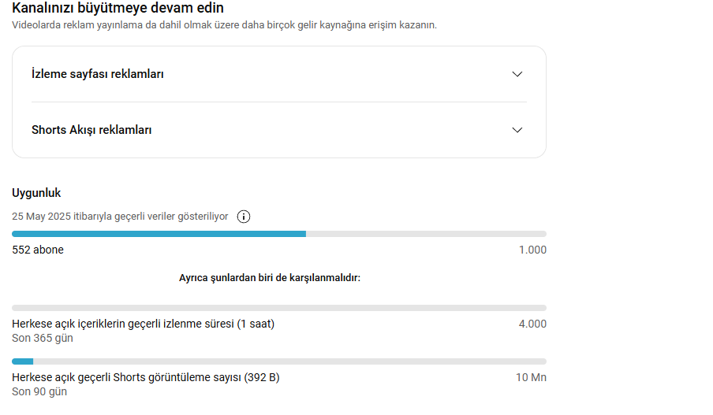Click the Son 365 gün label
713x415 pixels.
pos(43,338)
